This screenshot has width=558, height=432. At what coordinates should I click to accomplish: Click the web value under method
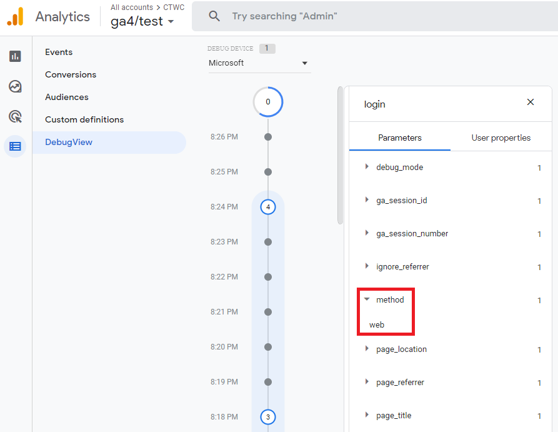[377, 325]
